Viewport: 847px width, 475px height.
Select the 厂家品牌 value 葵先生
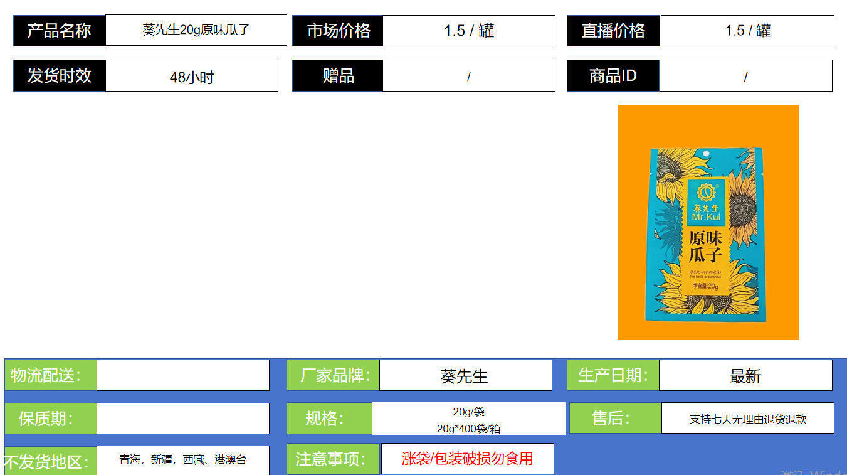(x=465, y=376)
